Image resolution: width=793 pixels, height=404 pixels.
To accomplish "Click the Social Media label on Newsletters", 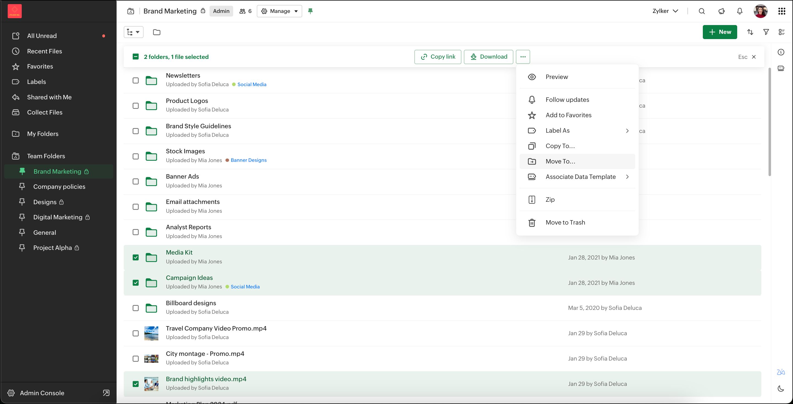I will [252, 84].
